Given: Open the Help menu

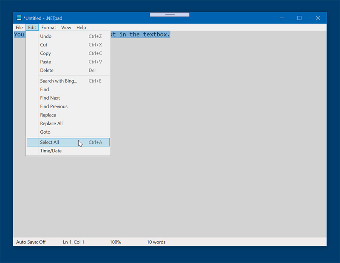Looking at the screenshot, I should 81,28.
